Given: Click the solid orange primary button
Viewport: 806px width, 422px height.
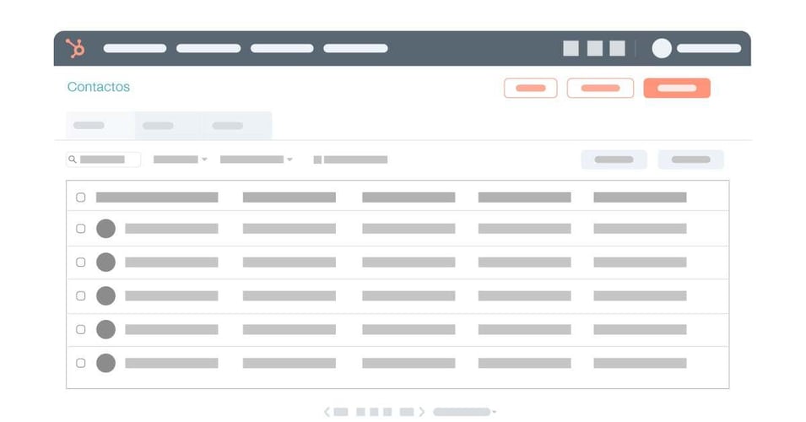Looking at the screenshot, I should point(676,88).
